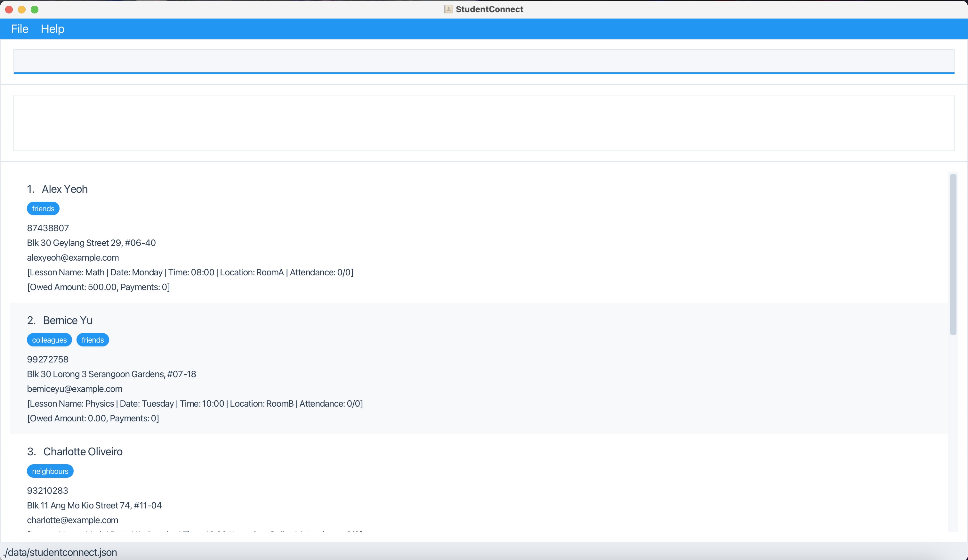Click the berniceyu@example.com email text
Screen dimensions: 968x560
pos(75,389)
